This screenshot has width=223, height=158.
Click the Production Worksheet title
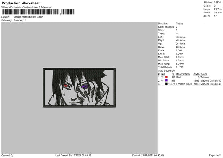pos(20,3)
